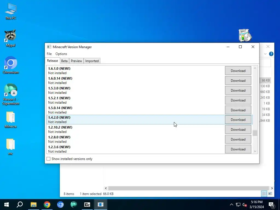The image size is (280, 210).
Task: Launch Mypal raccoon shortcut
Action: 11,38
